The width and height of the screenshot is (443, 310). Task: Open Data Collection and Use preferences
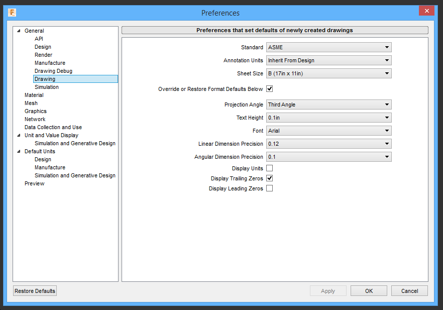pos(53,127)
